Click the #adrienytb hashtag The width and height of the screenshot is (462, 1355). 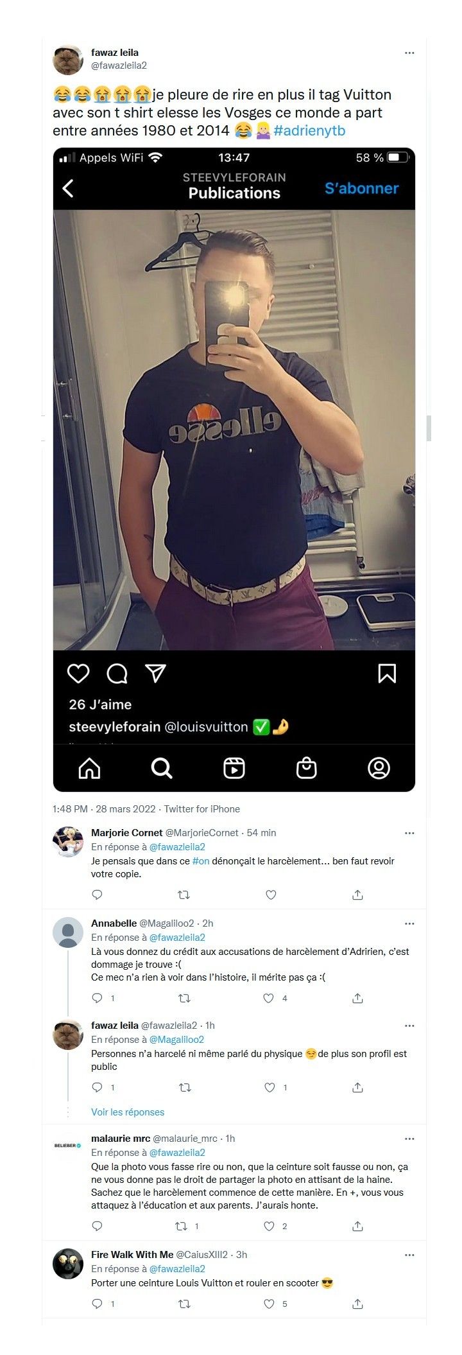point(309,131)
